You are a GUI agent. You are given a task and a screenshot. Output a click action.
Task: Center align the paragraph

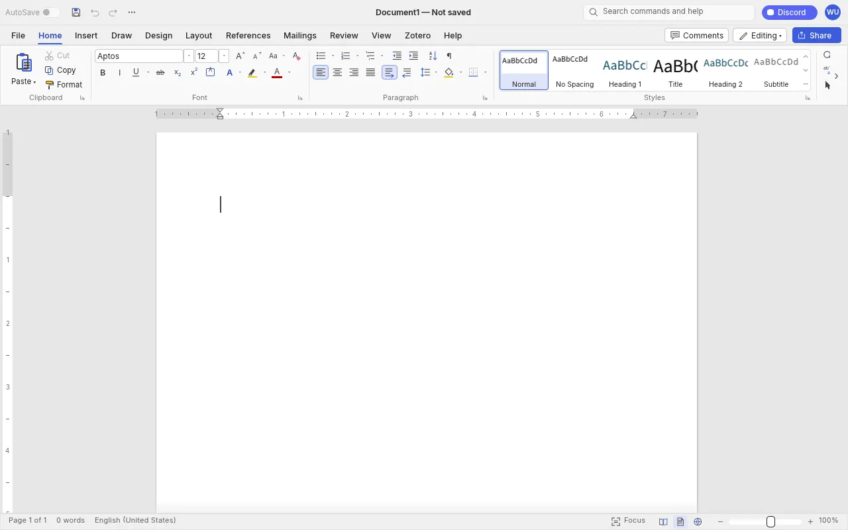[x=337, y=73]
